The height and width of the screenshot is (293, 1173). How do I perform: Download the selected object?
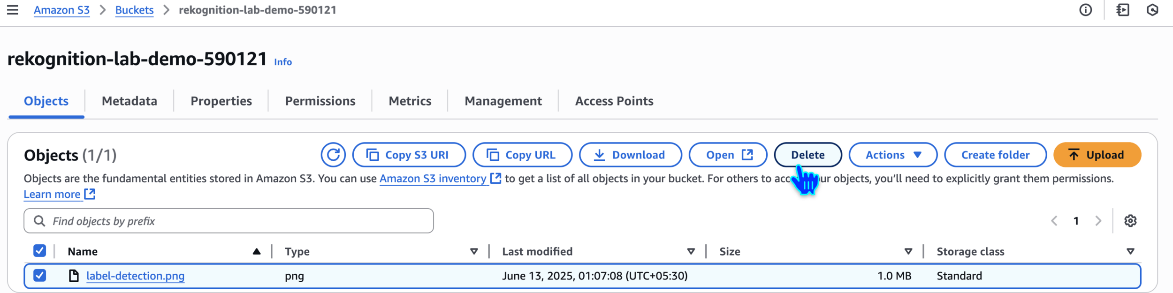pyautogui.click(x=630, y=155)
